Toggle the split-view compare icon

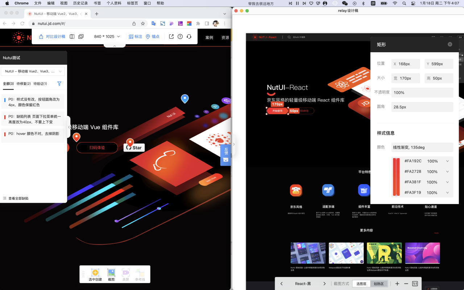(72, 37)
